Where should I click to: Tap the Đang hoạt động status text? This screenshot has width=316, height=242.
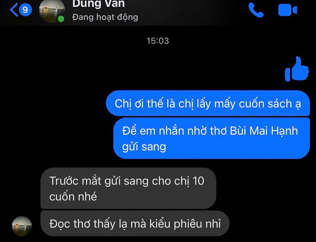click(x=105, y=17)
